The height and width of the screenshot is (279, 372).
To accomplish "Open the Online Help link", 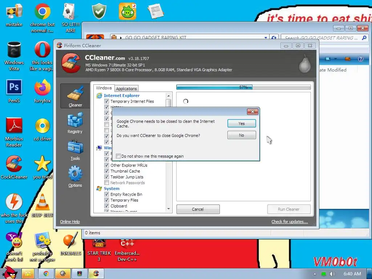I will [70, 222].
